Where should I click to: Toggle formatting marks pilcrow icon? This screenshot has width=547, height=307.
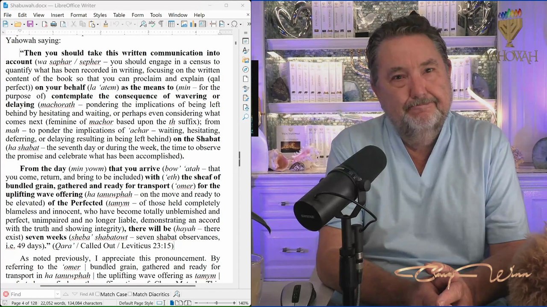click(x=161, y=24)
